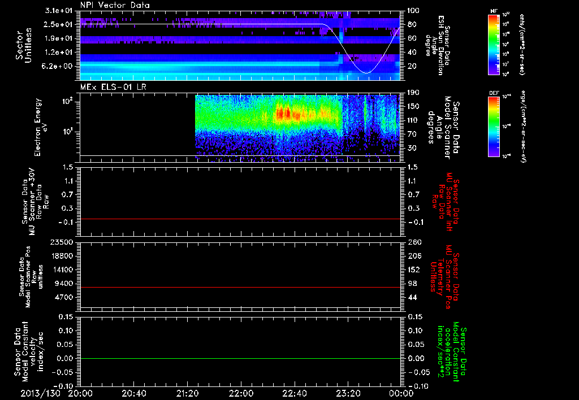Click the 'ESH Sun Elevation Angle' axis label
Viewport: 579px width, 400px height.
pyautogui.click(x=438, y=45)
